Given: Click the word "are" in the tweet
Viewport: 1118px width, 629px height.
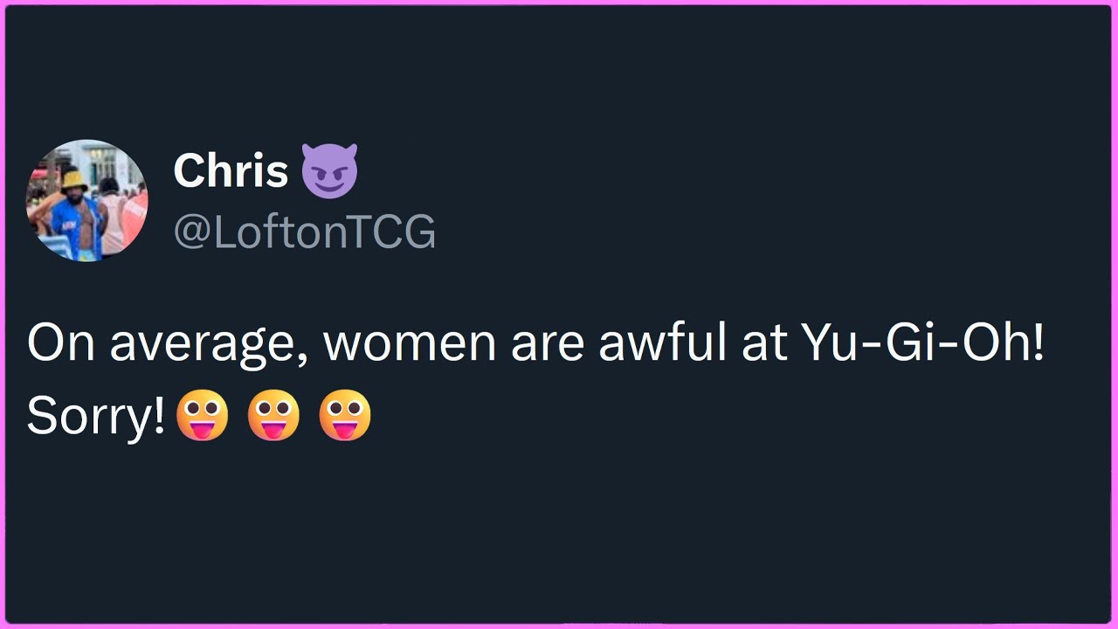Looking at the screenshot, I should [x=547, y=343].
